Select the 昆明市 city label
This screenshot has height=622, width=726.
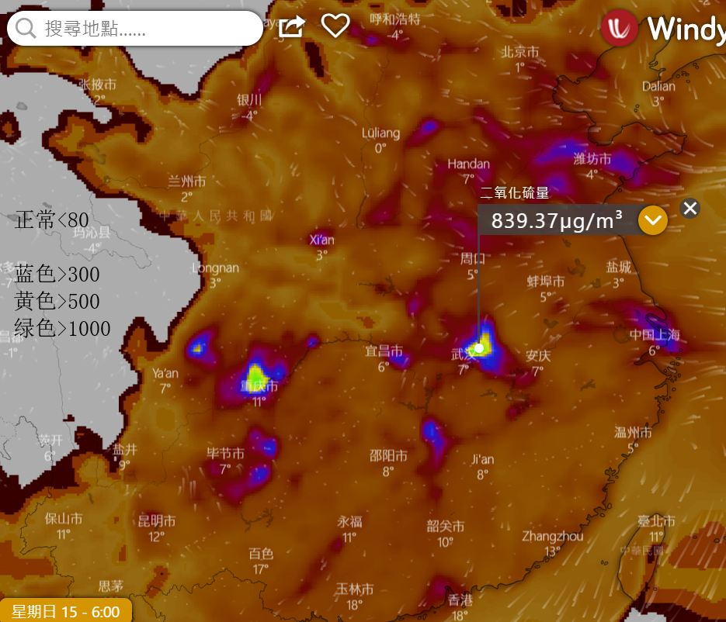(156, 520)
